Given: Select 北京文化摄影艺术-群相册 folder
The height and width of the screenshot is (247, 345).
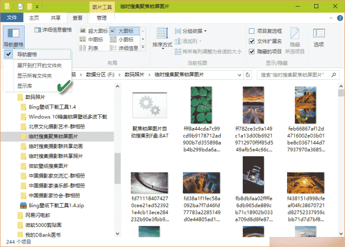Looking at the screenshot, I should [56, 127].
